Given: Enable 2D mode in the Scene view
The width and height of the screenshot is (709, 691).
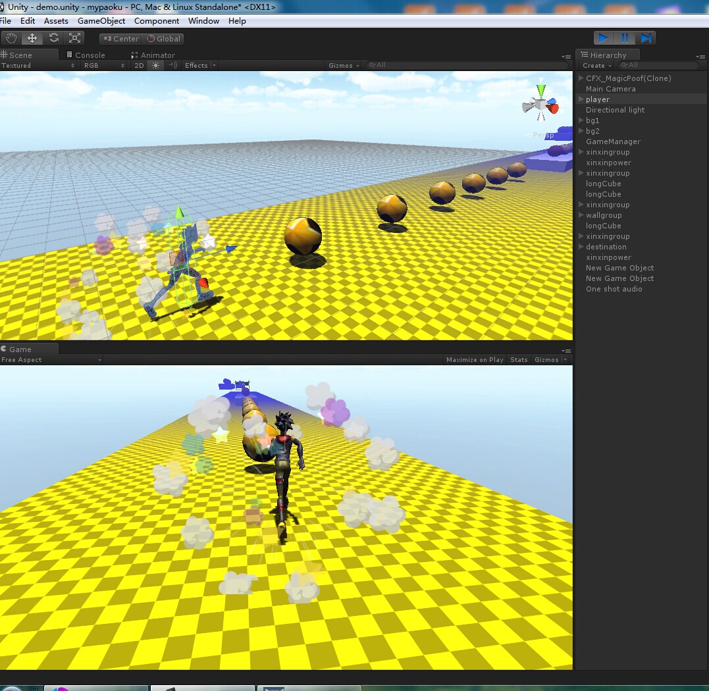Looking at the screenshot, I should tap(138, 65).
